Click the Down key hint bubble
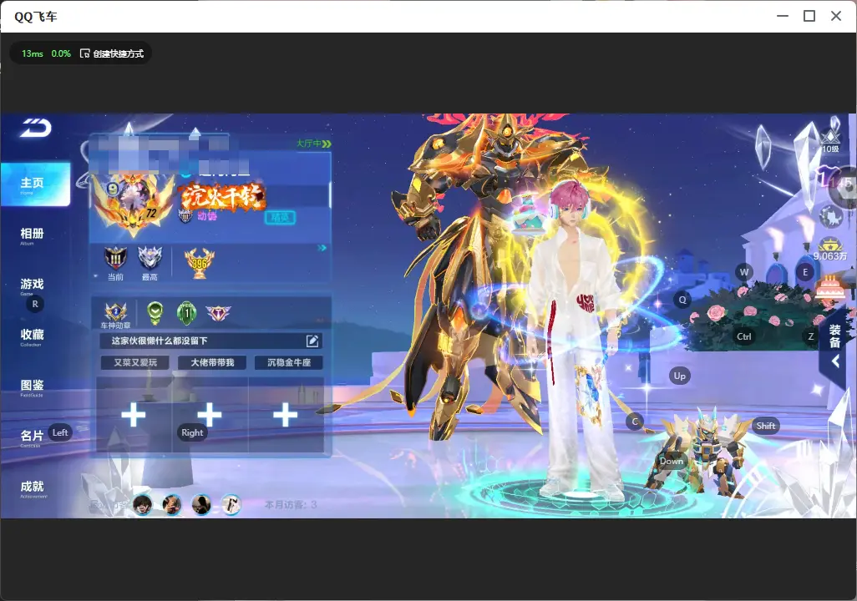This screenshot has width=857, height=601. [672, 461]
